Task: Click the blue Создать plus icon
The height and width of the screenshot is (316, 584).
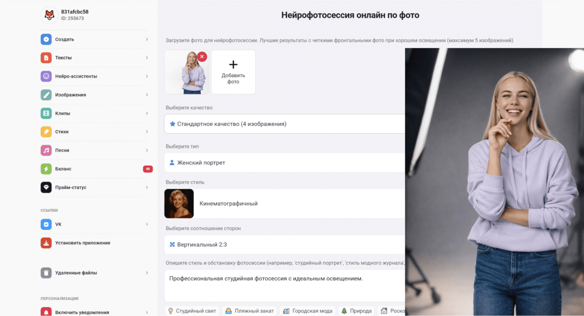Action: click(x=46, y=39)
